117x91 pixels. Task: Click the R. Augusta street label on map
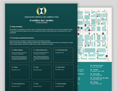pos(84,21)
